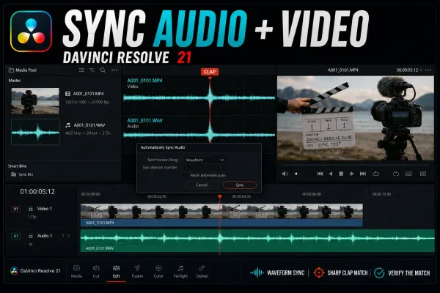
Task: Click the Sync Bin folder icon
Action: 13,174
